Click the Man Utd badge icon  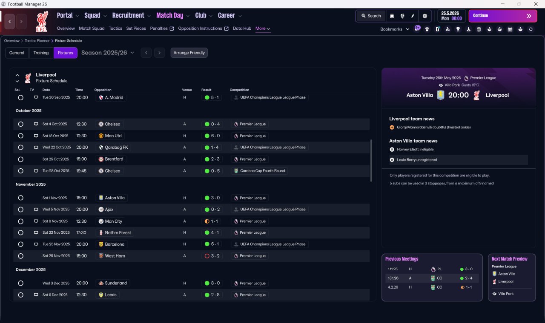click(101, 136)
